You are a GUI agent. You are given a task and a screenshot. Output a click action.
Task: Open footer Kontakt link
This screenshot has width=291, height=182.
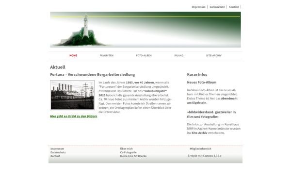coord(55,156)
